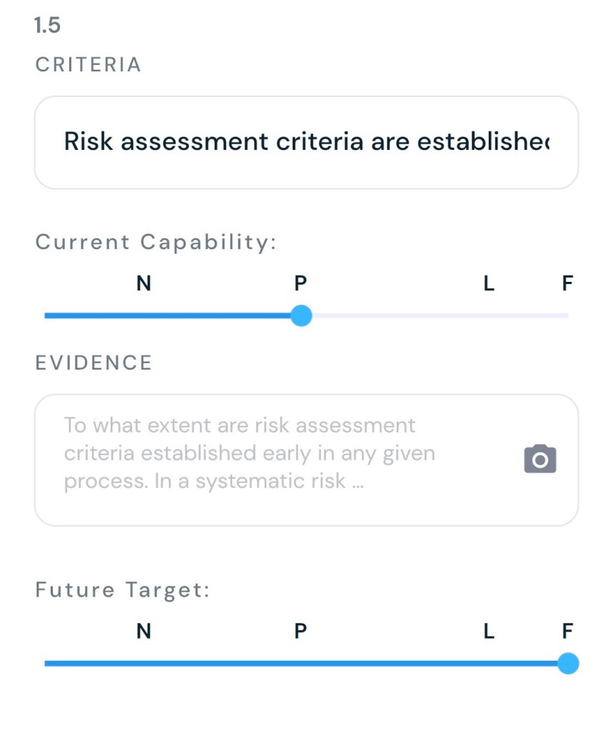This screenshot has height=730, width=613.
Task: Tap the EVIDENCE heading label
Action: [x=93, y=363]
